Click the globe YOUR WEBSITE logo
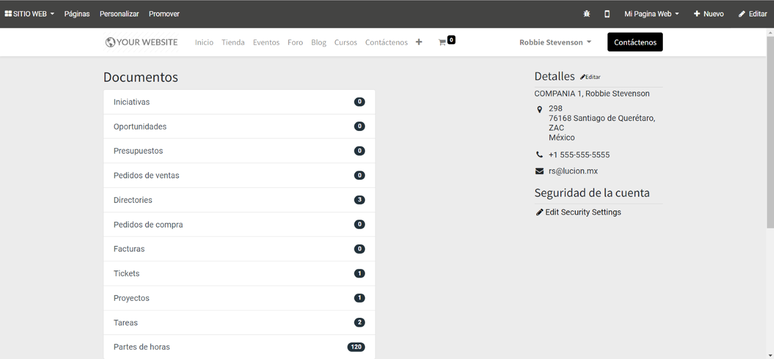The width and height of the screenshot is (774, 359). (x=141, y=42)
